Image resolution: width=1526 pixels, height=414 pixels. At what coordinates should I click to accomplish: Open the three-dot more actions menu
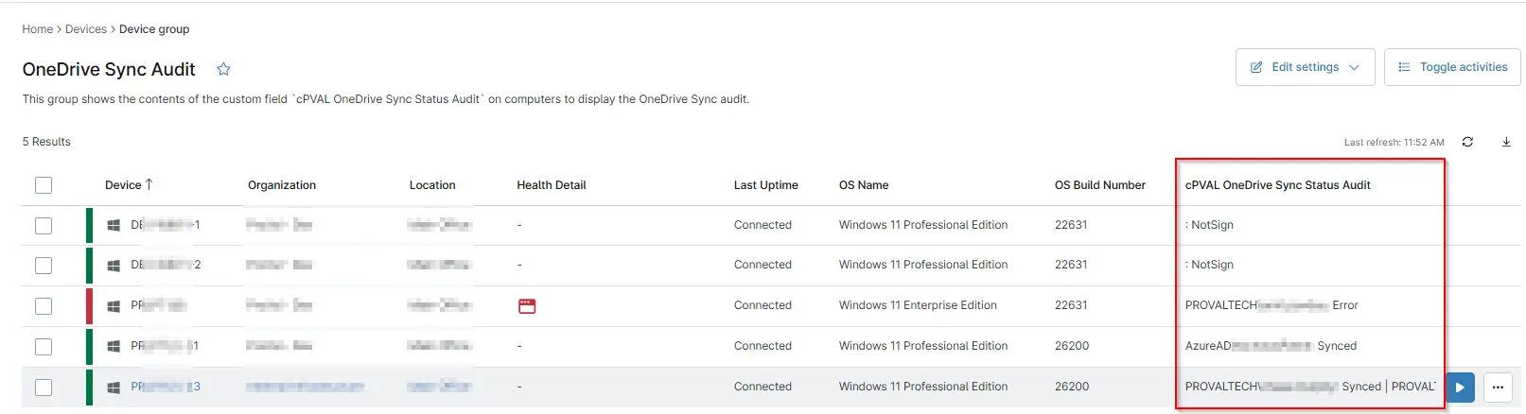point(1498,388)
